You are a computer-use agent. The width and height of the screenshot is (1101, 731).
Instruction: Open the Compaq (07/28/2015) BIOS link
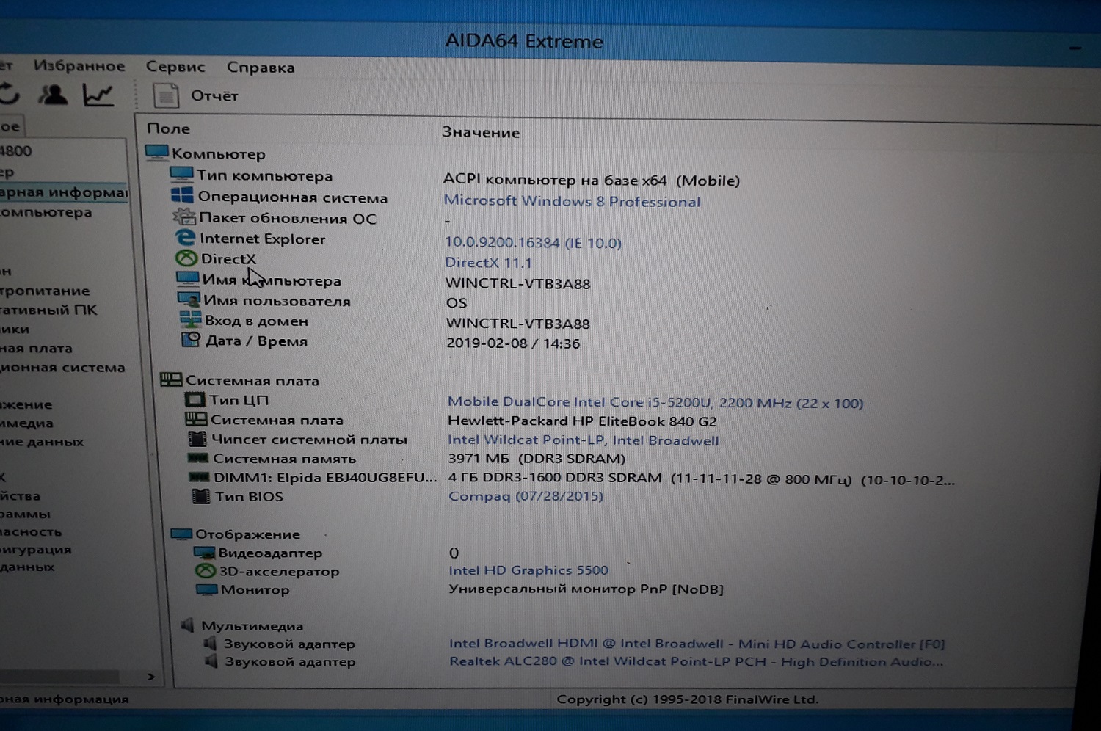click(526, 496)
